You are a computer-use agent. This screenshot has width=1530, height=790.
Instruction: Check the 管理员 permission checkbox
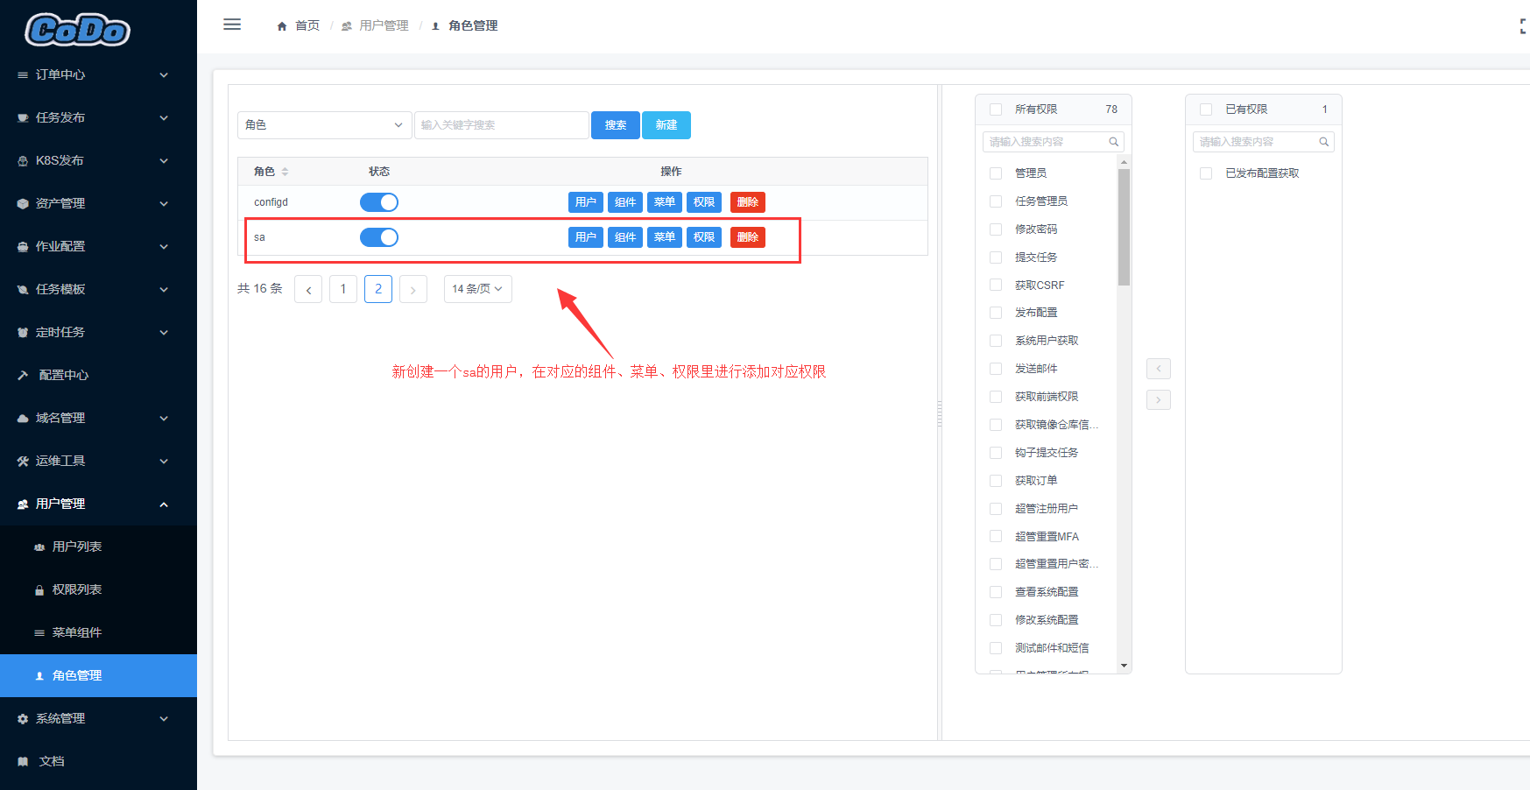click(996, 173)
